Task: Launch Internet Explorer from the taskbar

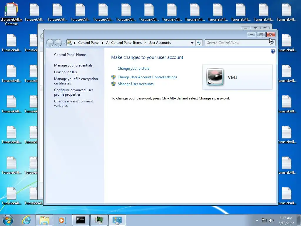Action: coord(26,220)
